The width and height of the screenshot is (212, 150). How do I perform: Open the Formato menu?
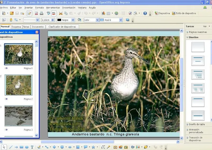coord(39,8)
